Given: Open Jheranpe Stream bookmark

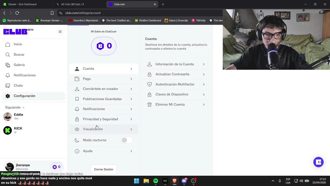Looking at the screenshot, I should (49, 20).
